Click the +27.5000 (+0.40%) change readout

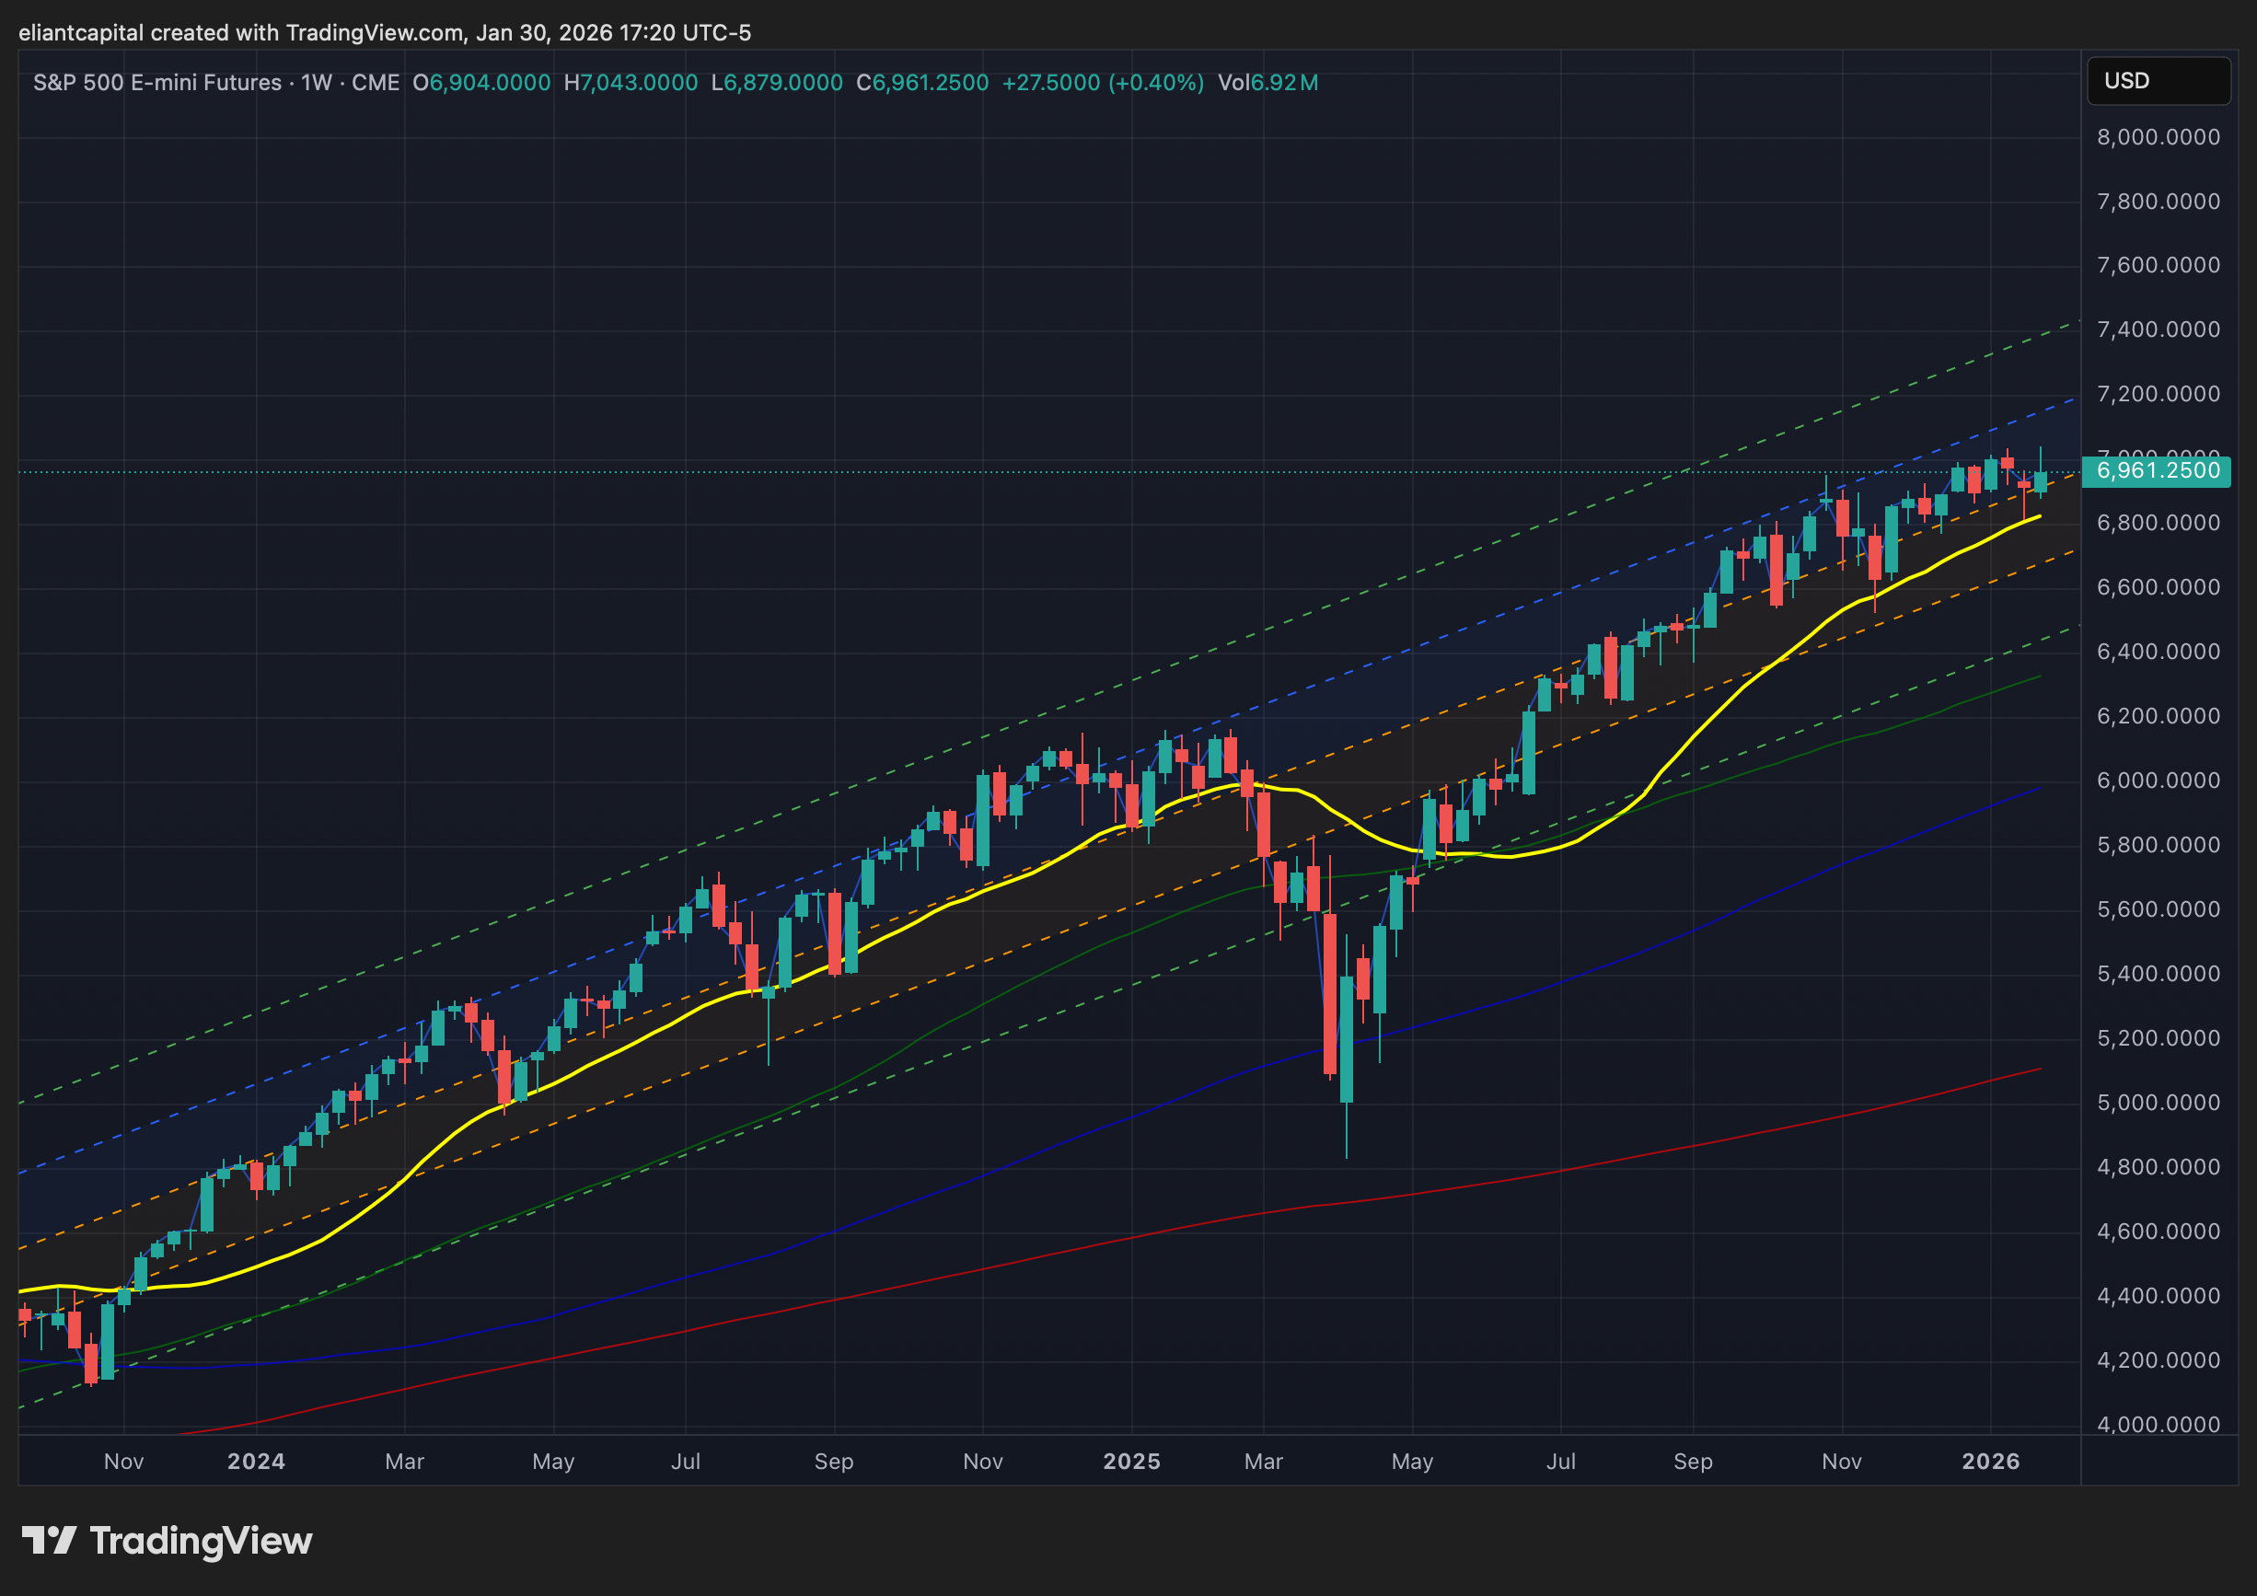click(1102, 83)
